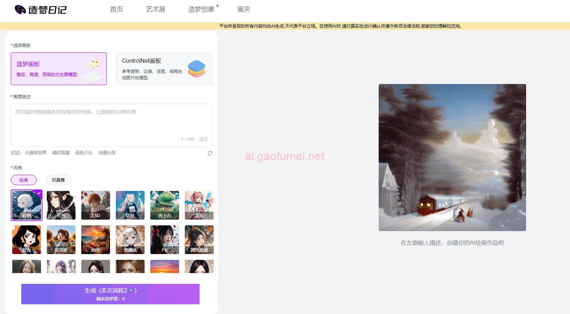Open the 造梦创意 dropdown menu
The width and height of the screenshot is (570, 314).
click(201, 9)
